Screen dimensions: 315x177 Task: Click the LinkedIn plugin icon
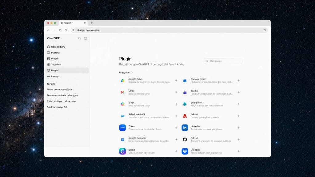pos(185,128)
